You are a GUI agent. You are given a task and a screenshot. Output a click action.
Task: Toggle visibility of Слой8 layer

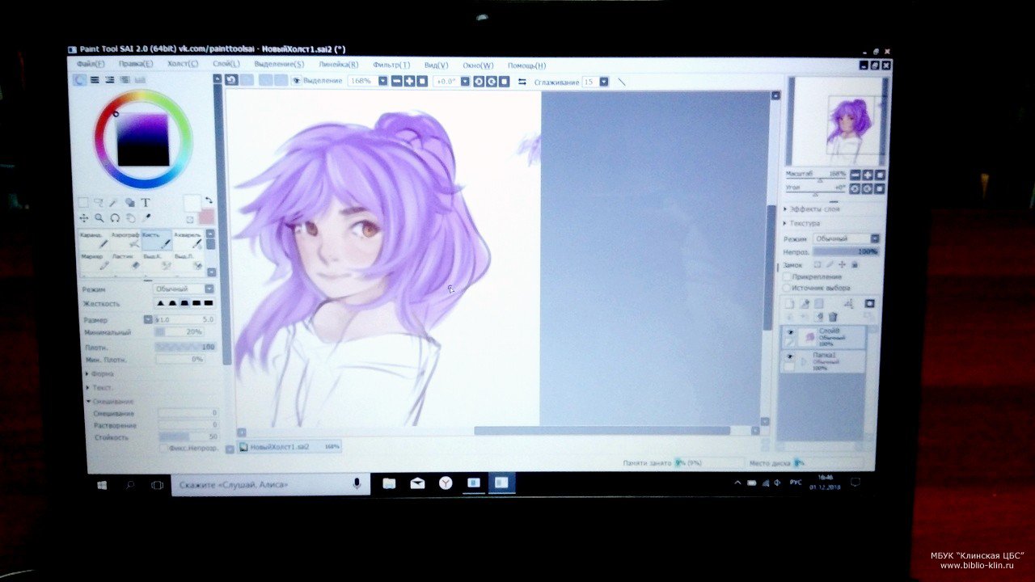click(x=790, y=332)
